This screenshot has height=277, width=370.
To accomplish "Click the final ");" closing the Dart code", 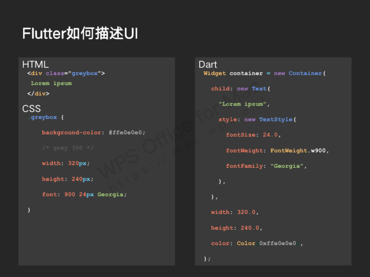I will [207, 259].
